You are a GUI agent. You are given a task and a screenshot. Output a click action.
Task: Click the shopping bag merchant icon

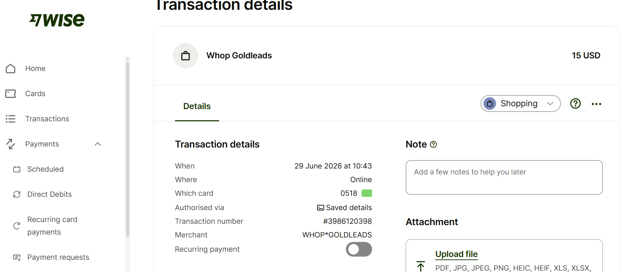(x=186, y=56)
